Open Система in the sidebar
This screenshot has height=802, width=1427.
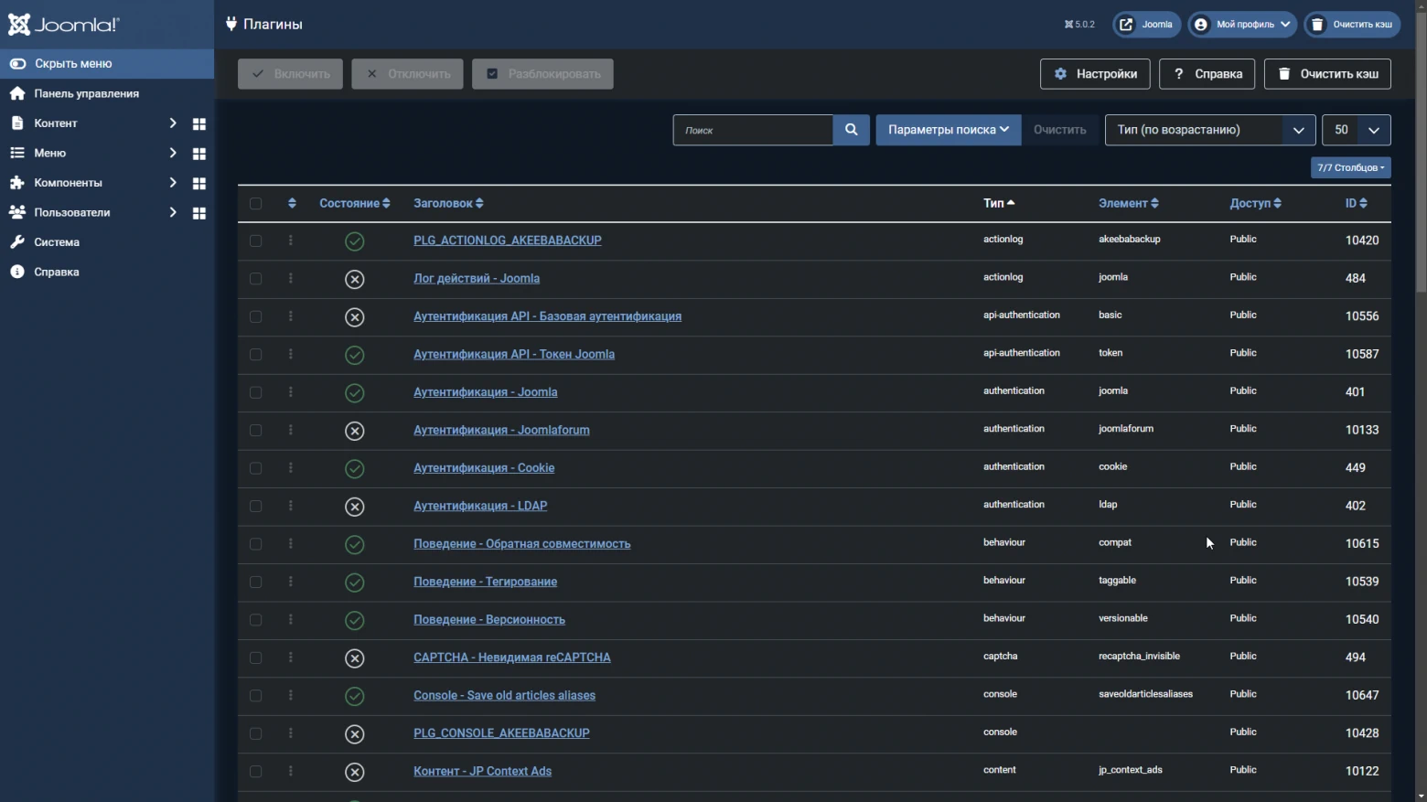57,242
